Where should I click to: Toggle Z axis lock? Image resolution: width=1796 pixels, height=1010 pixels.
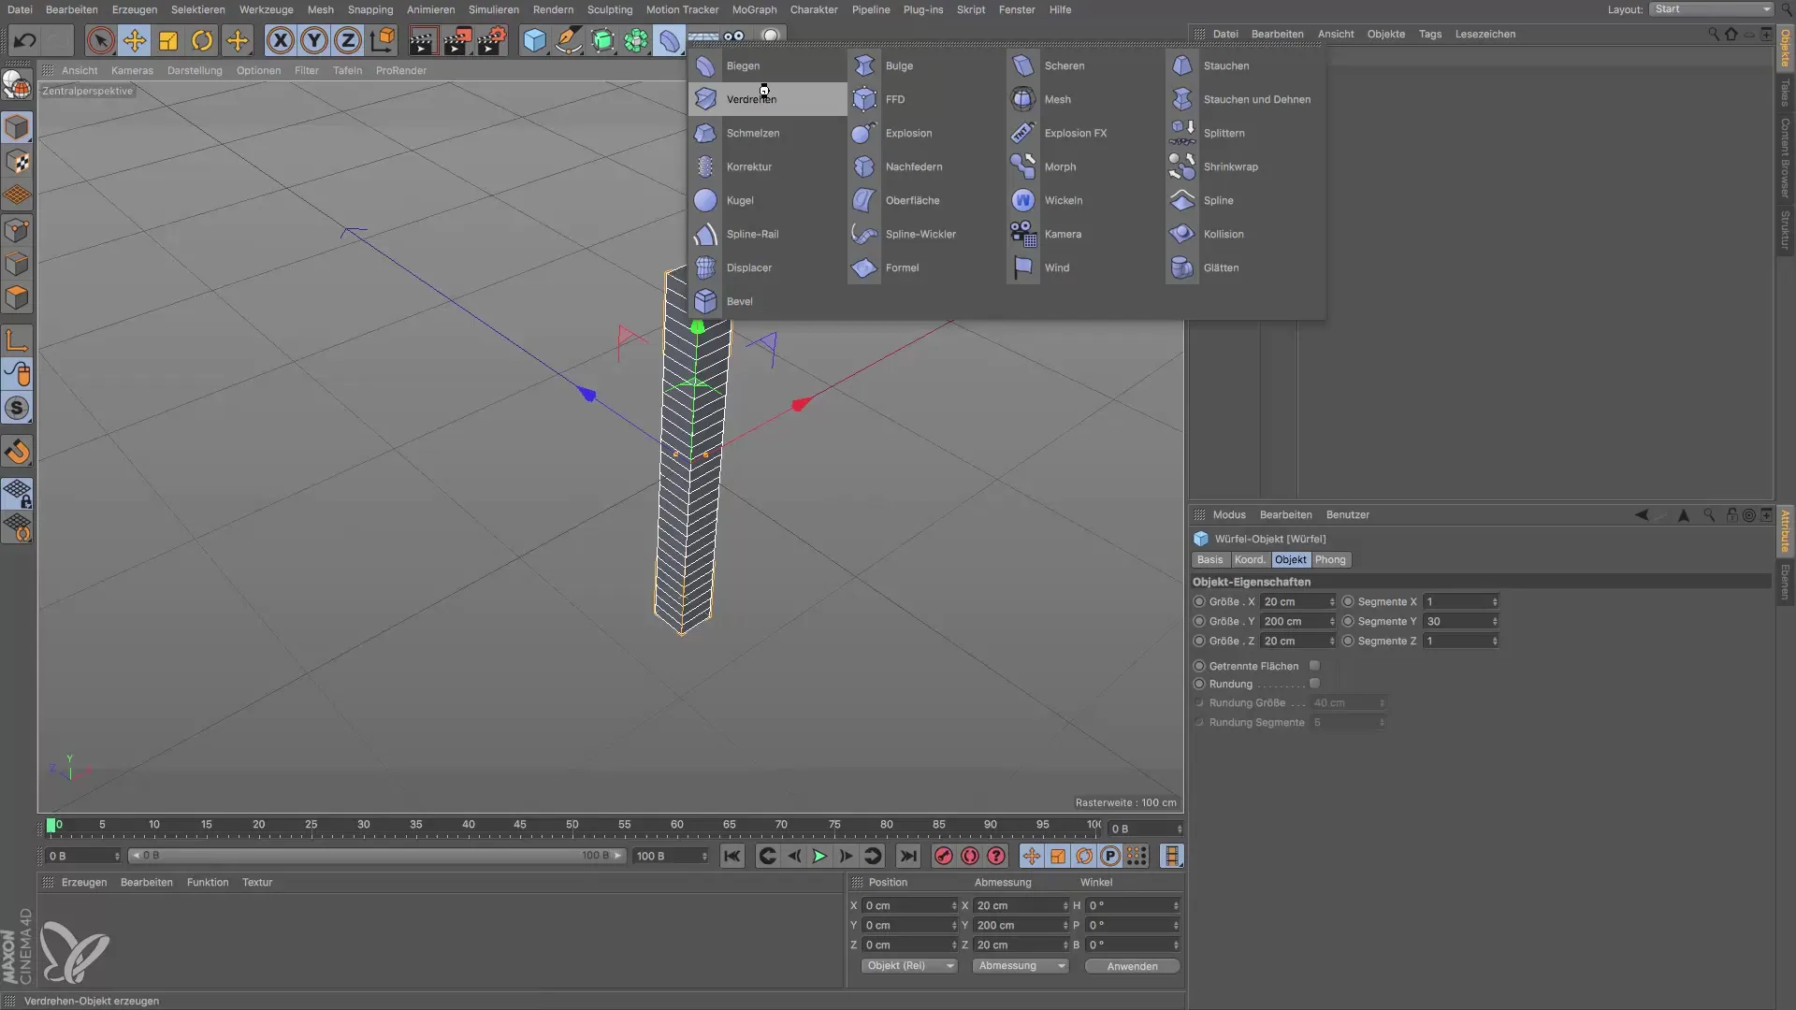[x=348, y=40]
